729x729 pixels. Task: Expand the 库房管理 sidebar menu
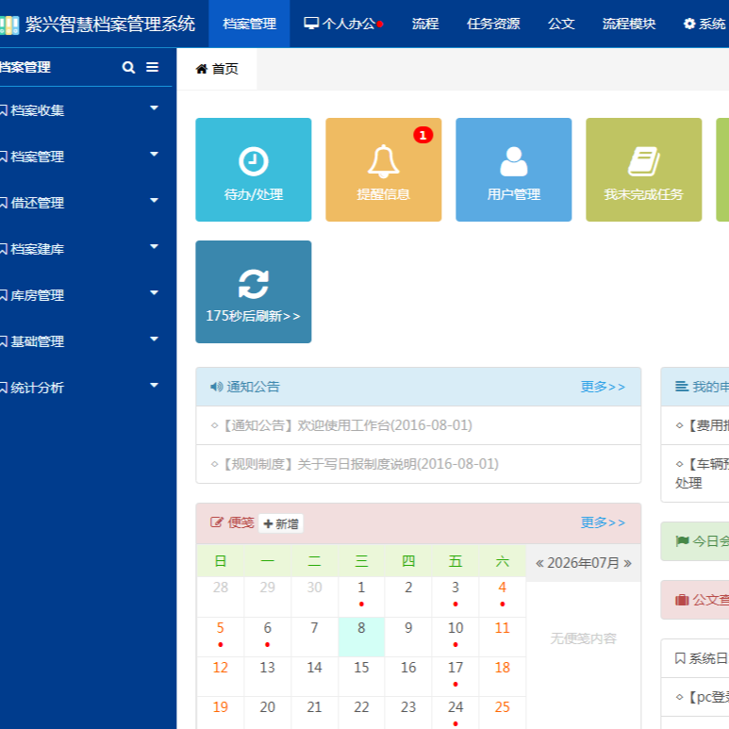click(155, 292)
